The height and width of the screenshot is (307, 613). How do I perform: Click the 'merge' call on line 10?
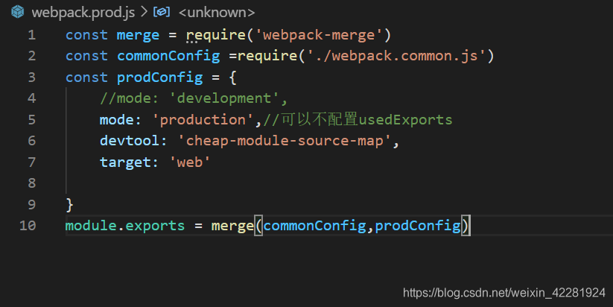[232, 226]
